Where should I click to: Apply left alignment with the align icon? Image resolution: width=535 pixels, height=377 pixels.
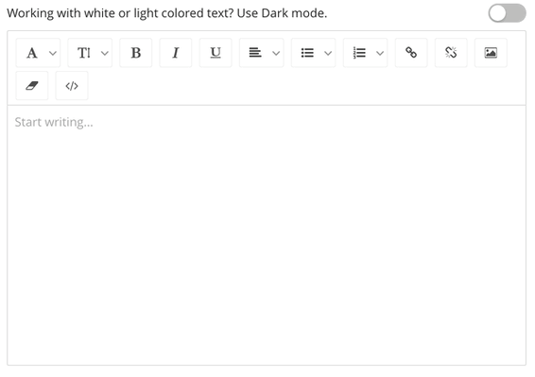tap(255, 53)
